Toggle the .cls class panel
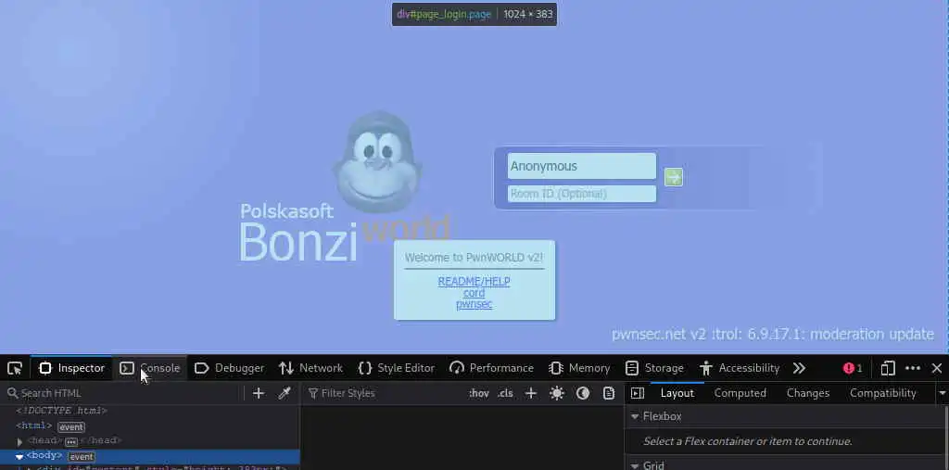This screenshot has height=470, width=949. tap(505, 393)
